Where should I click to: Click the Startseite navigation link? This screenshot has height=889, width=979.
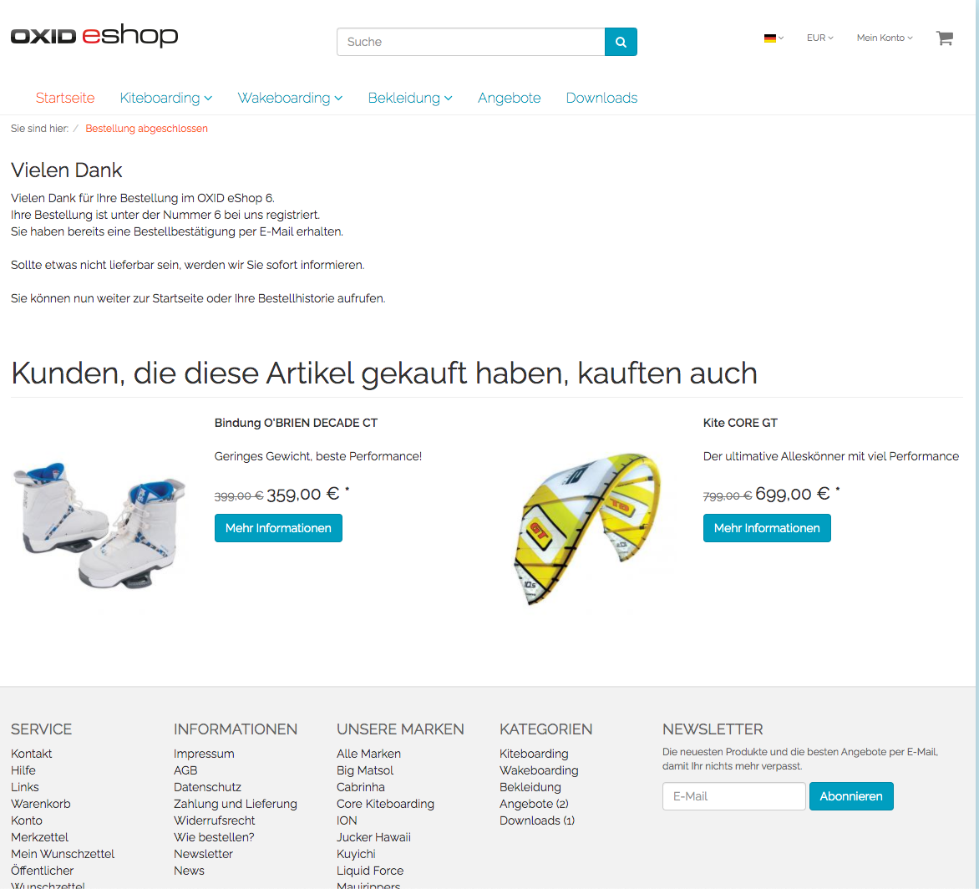tap(65, 98)
